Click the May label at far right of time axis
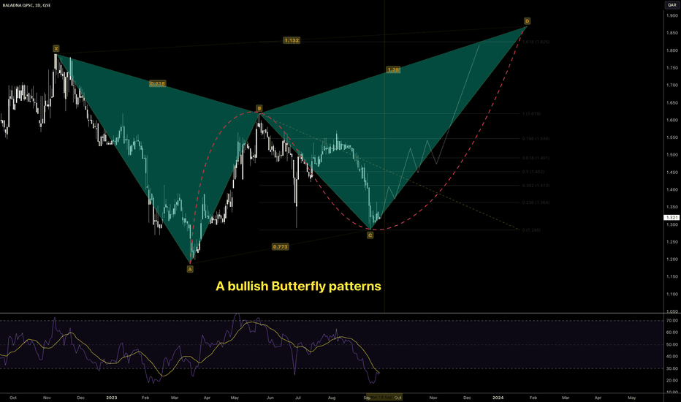681x402 pixels. point(632,398)
